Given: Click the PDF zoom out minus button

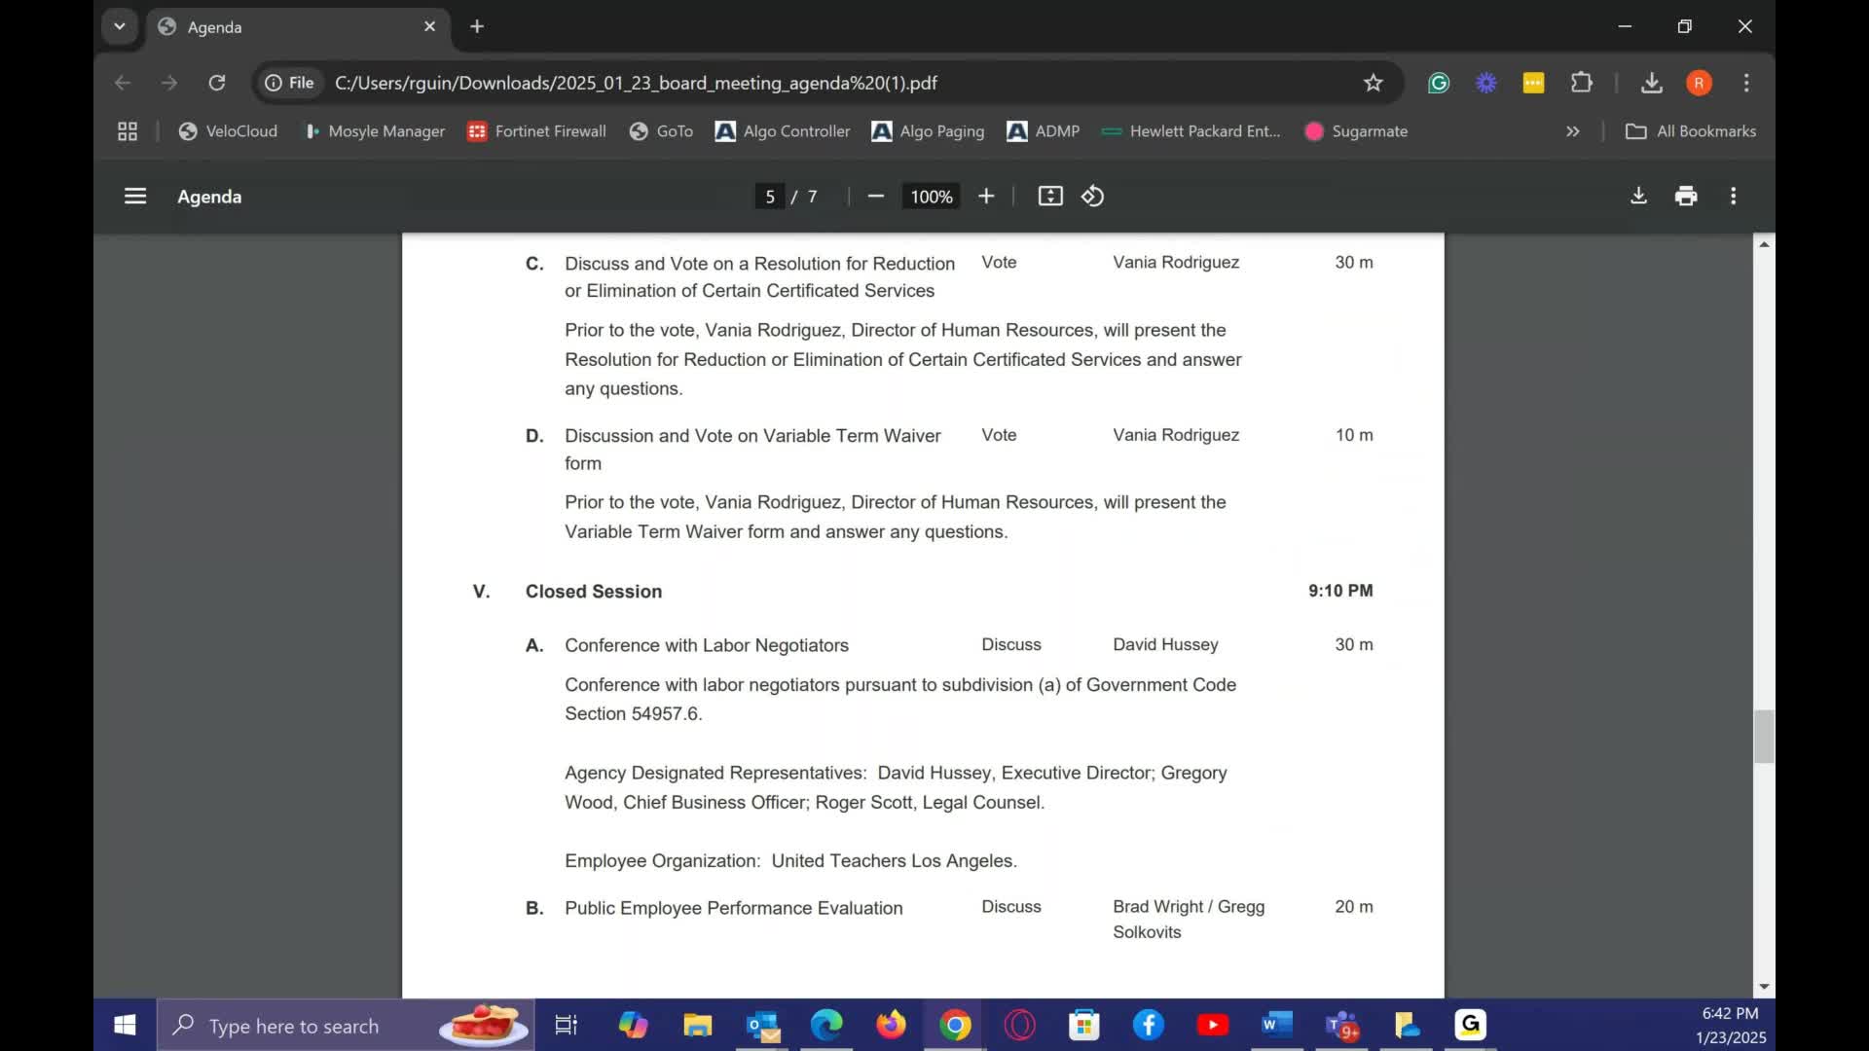Looking at the screenshot, I should (875, 197).
